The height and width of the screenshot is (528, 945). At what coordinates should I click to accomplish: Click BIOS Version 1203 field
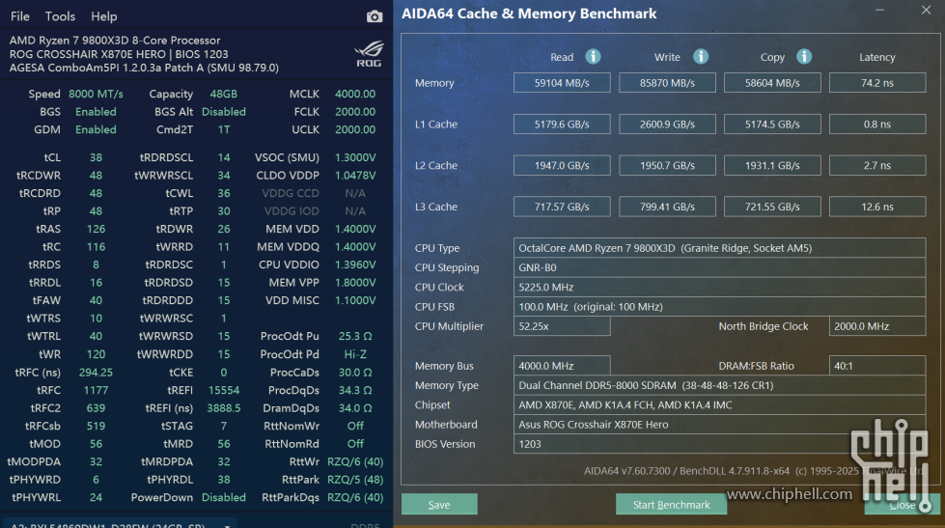(719, 444)
